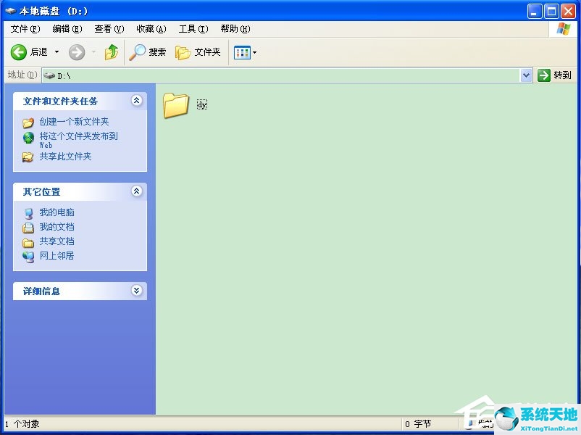Viewport: 581px width, 435px height.
Task: Toggle the Folders (文件夹) tree pane
Action: [198, 52]
